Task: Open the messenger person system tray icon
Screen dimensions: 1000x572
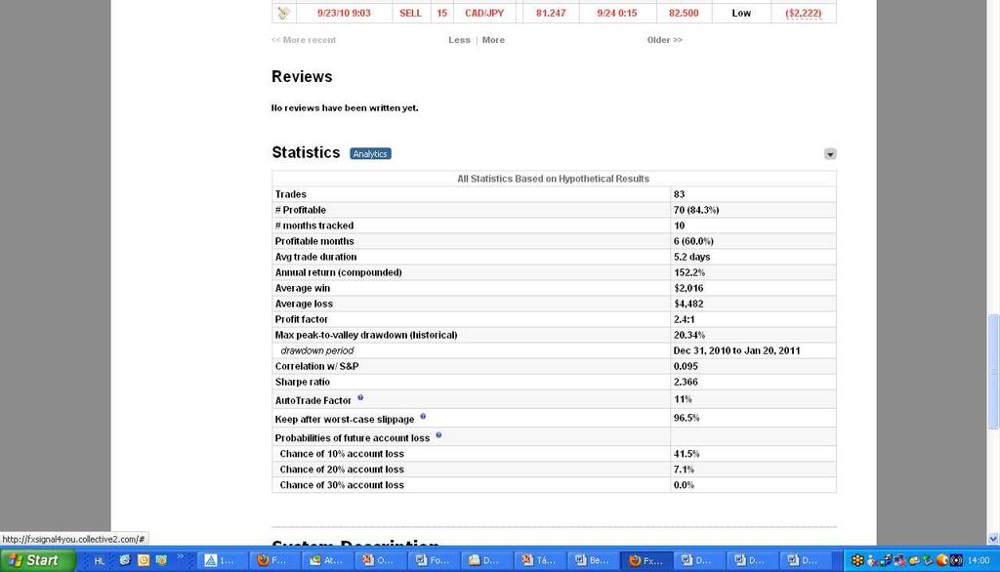Action: click(872, 560)
